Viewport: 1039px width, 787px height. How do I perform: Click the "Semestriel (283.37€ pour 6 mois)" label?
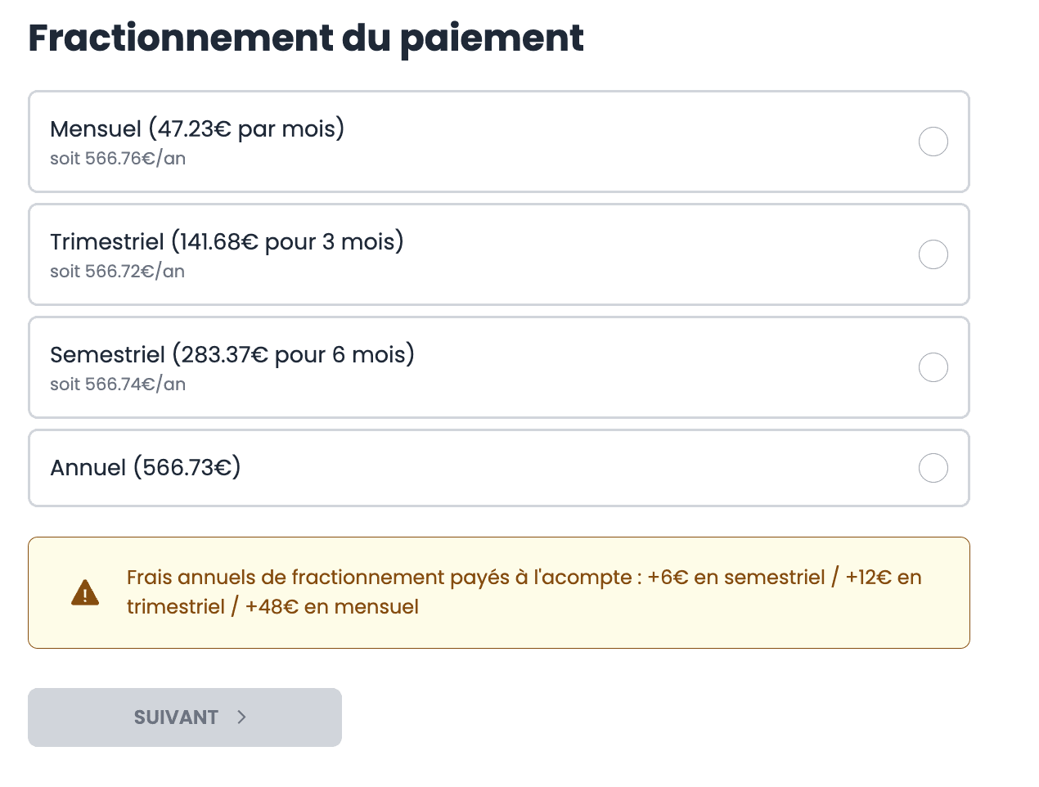tap(232, 355)
